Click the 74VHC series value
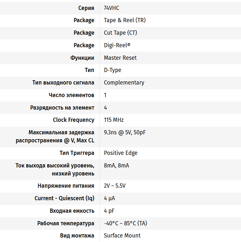The height and width of the screenshot is (242, 241). [x=111, y=8]
